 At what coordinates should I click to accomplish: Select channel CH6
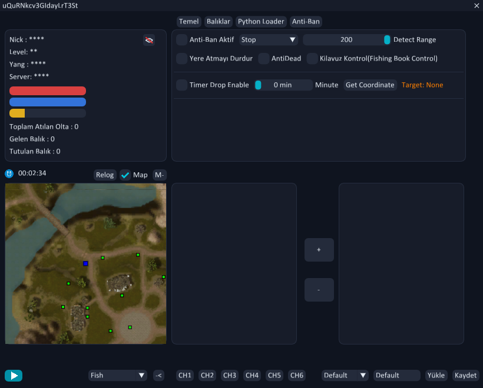297,376
